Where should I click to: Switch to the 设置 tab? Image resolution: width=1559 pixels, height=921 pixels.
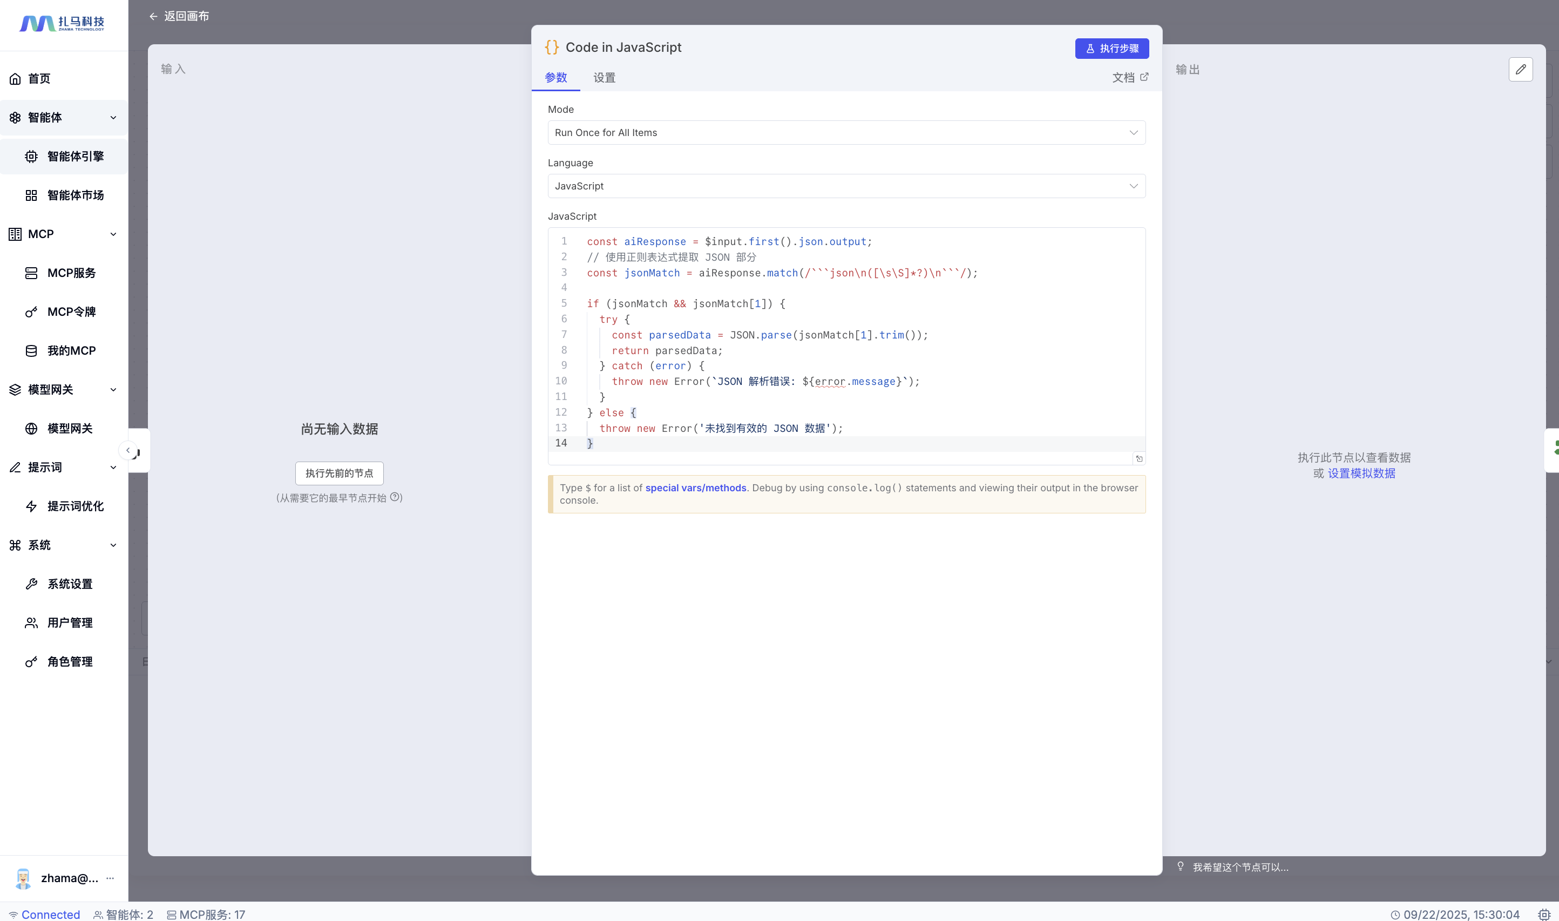coord(604,78)
